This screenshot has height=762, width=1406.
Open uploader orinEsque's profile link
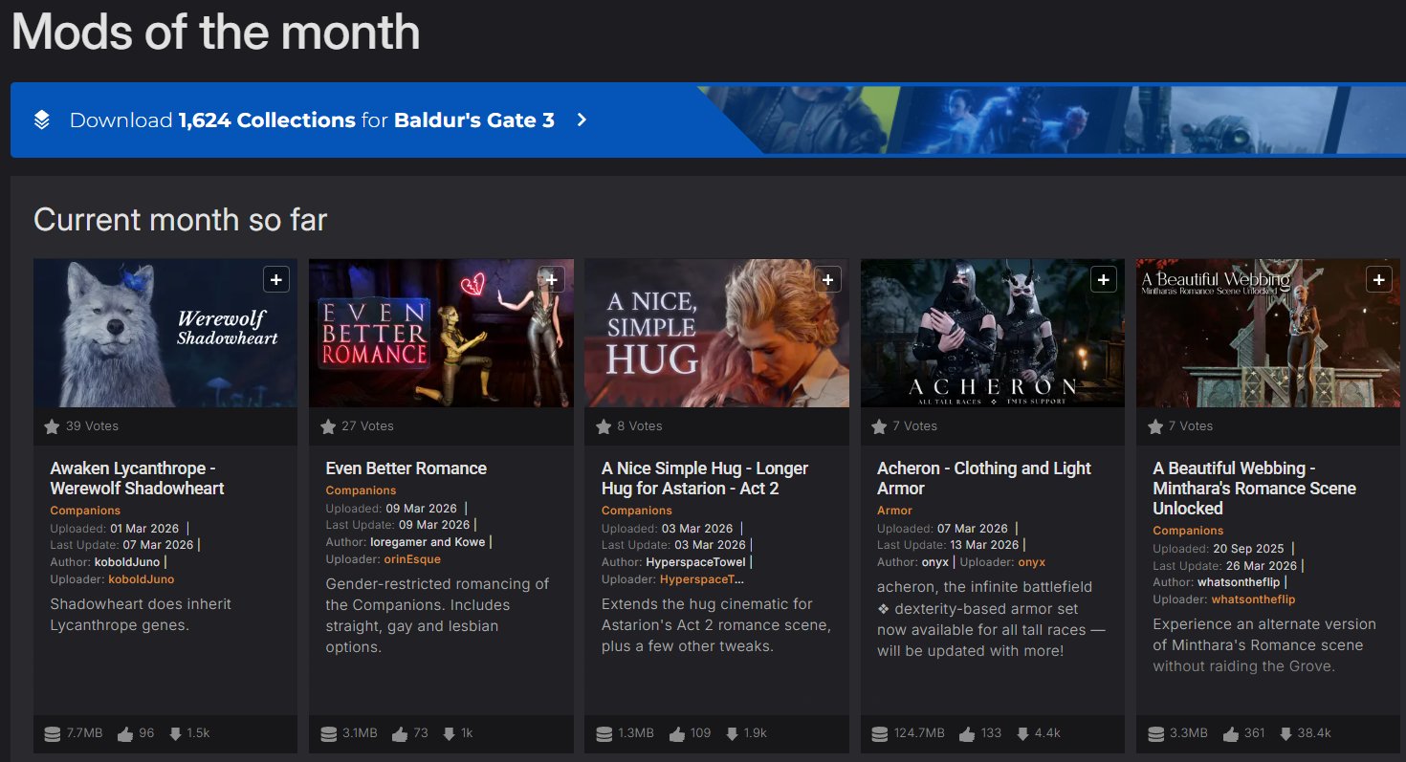pyautogui.click(x=412, y=559)
